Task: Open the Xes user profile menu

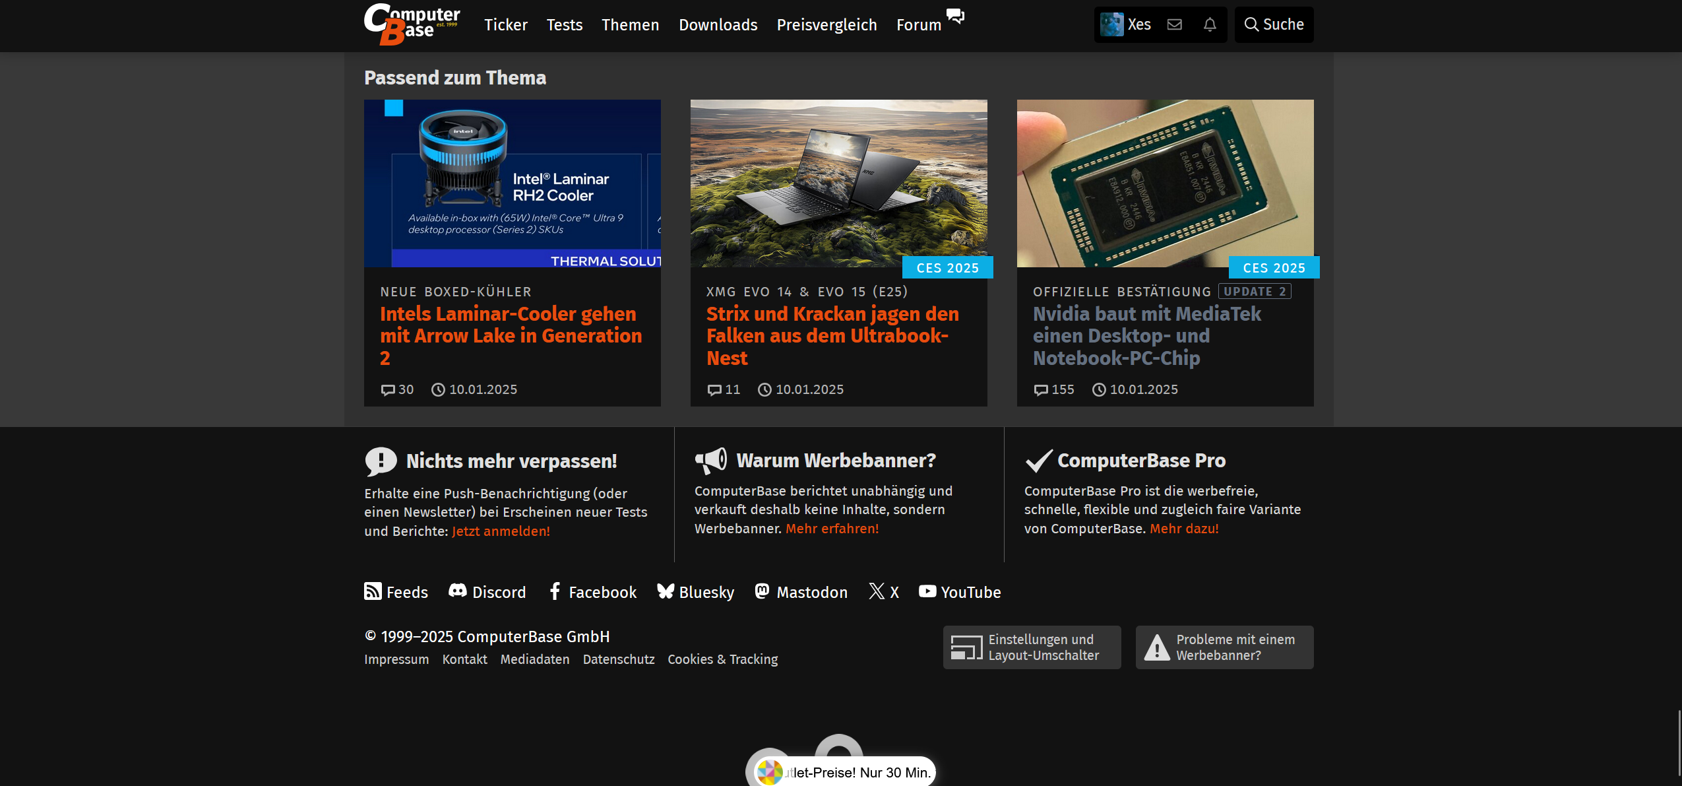Action: coord(1126,24)
